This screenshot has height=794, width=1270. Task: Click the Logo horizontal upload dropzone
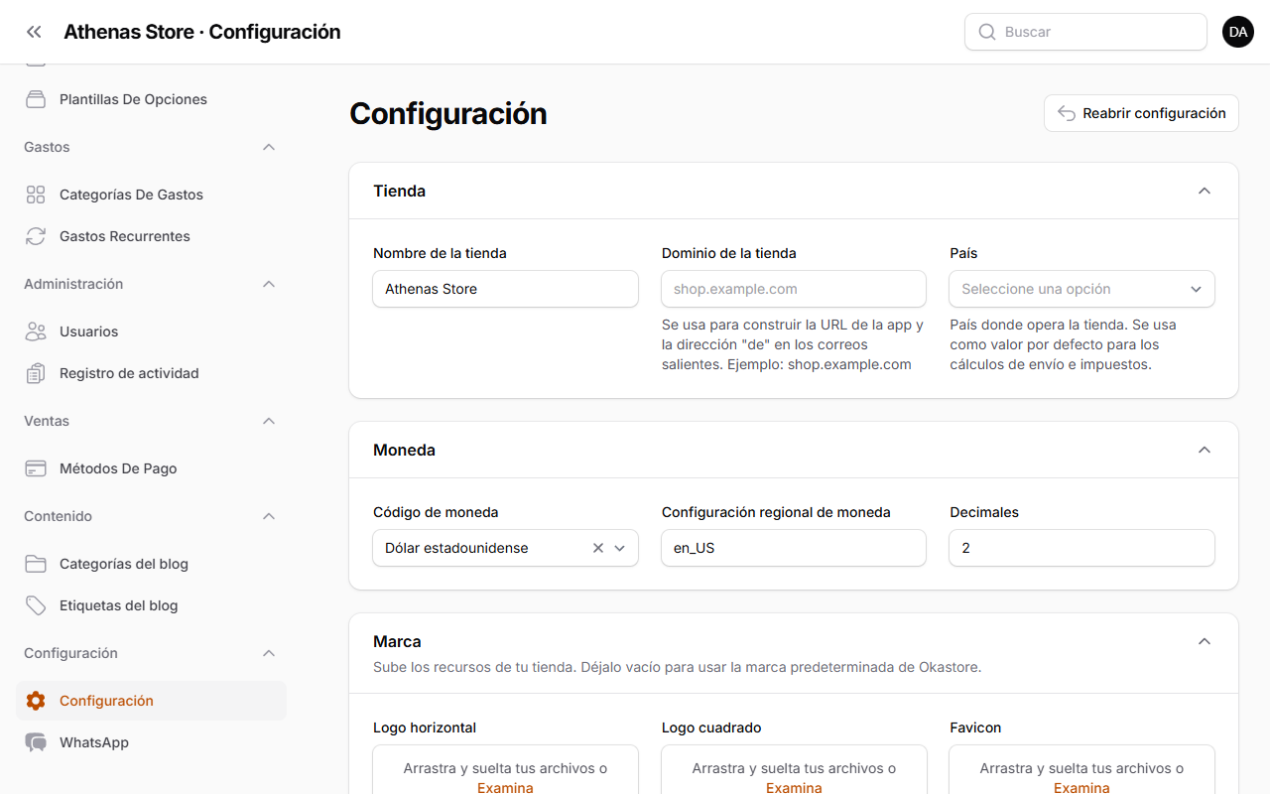click(x=505, y=770)
